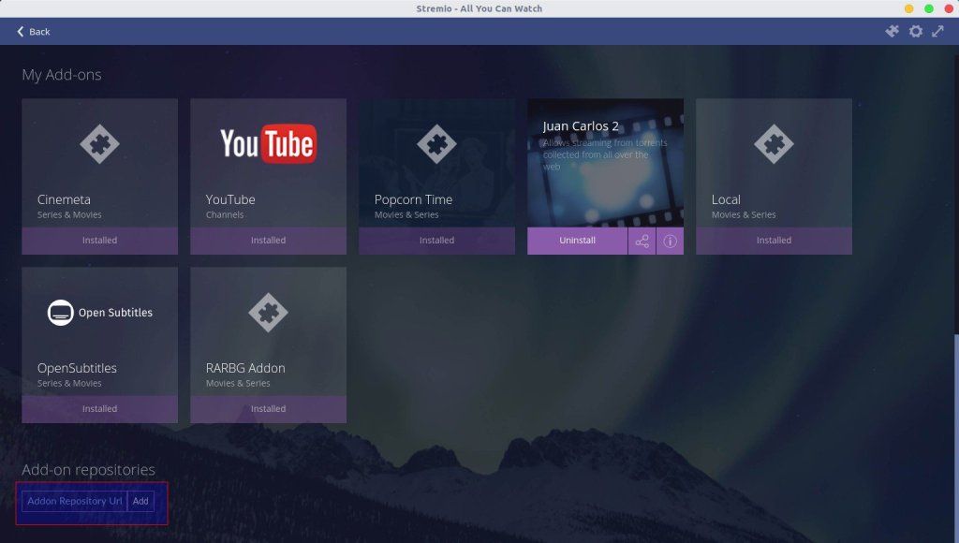Enter fullscreen using the diagonal arrows icon
959x543 pixels.
pyautogui.click(x=938, y=31)
